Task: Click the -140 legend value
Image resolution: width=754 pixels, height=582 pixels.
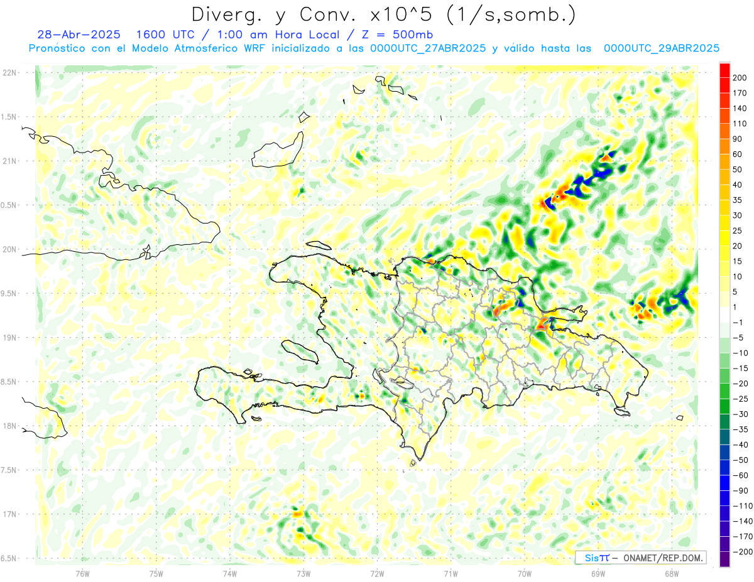Action: tap(741, 521)
